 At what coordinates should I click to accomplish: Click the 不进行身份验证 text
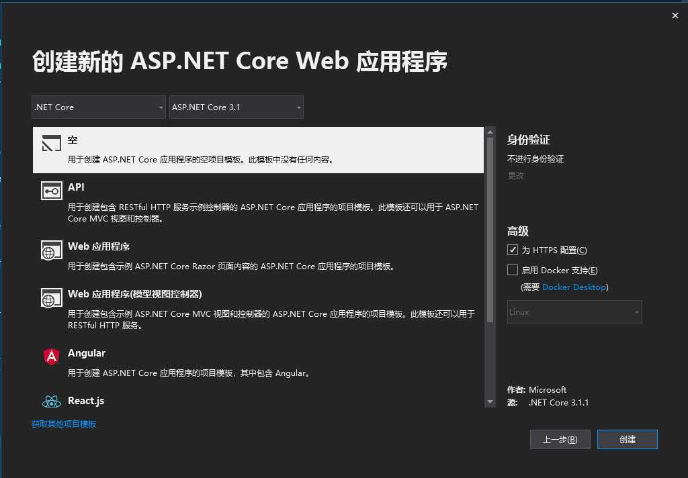click(x=535, y=158)
